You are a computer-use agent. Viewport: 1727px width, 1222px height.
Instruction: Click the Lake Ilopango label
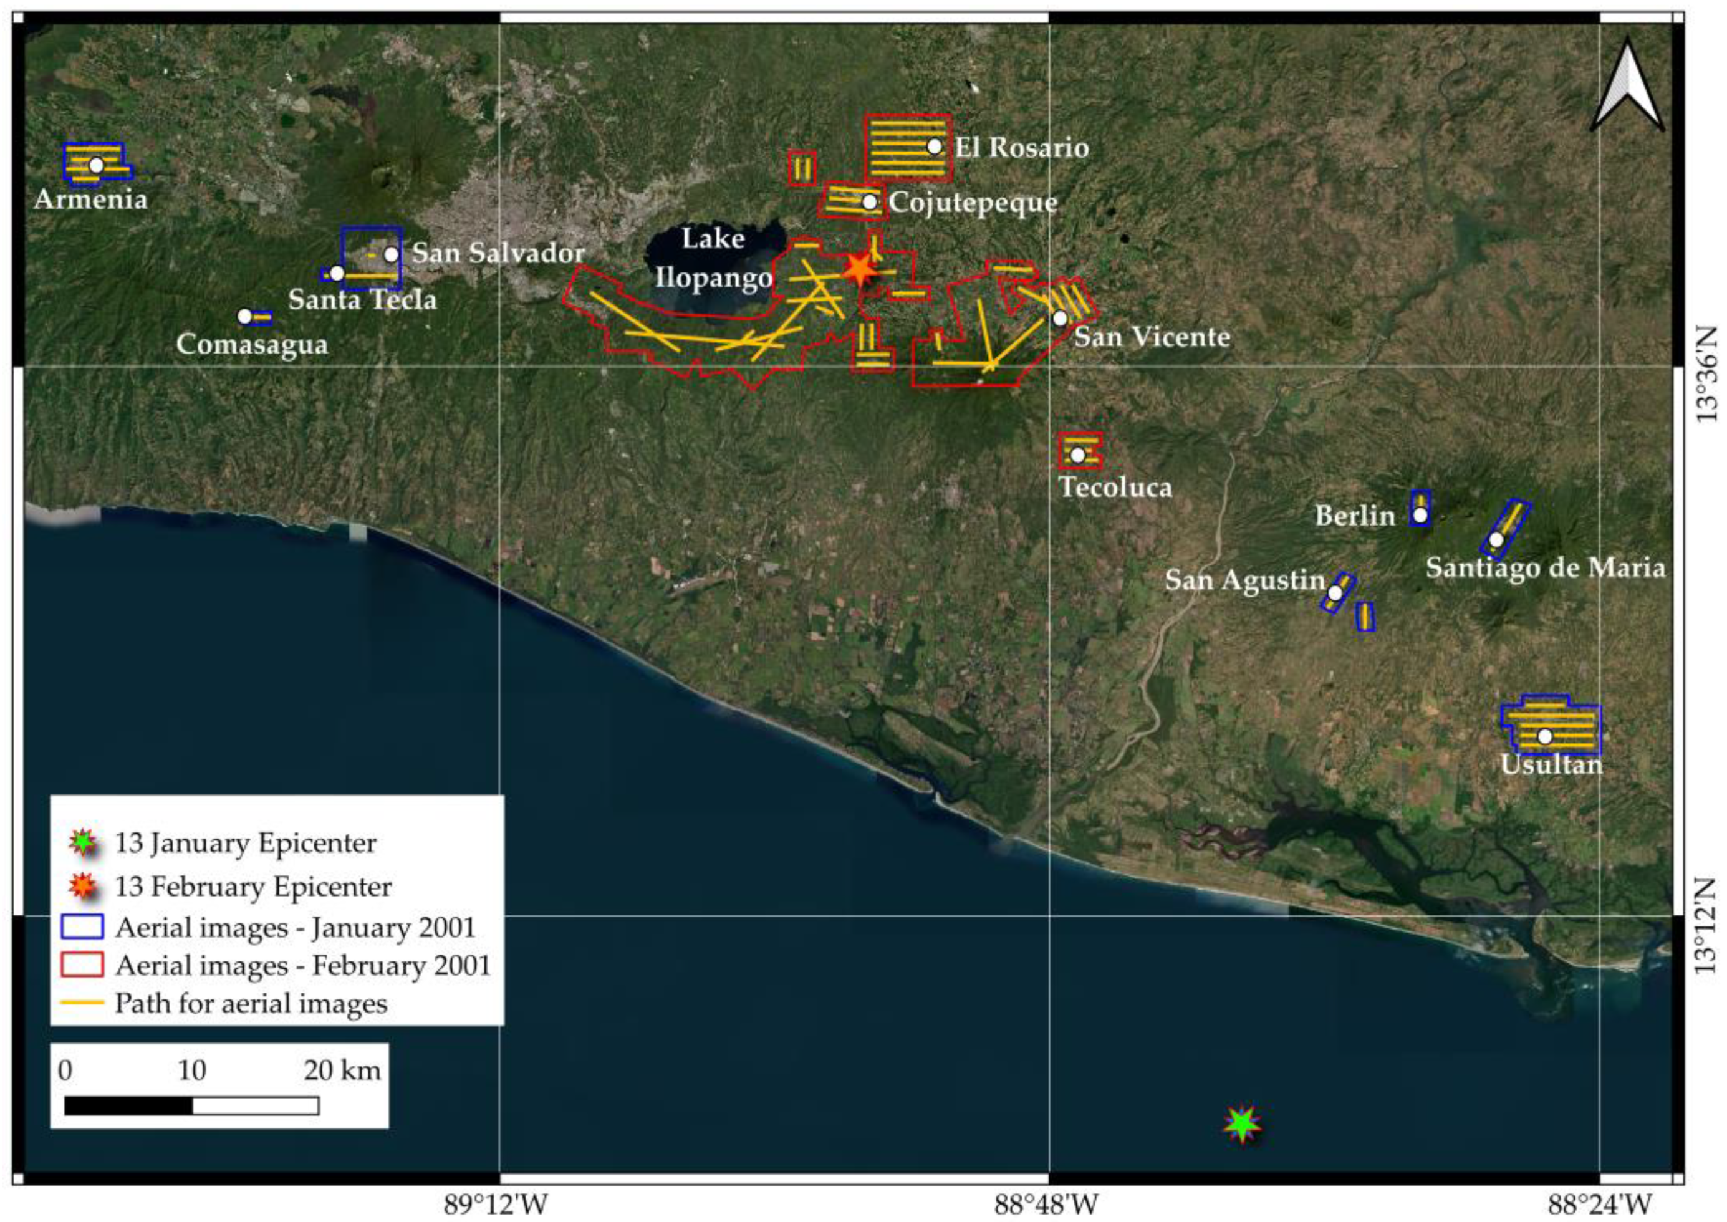tap(713, 258)
